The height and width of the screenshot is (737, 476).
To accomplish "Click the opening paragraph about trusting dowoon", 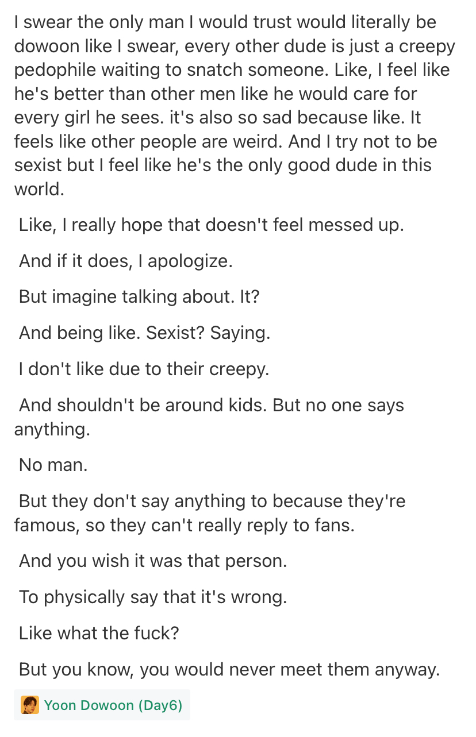I will tap(230, 105).
